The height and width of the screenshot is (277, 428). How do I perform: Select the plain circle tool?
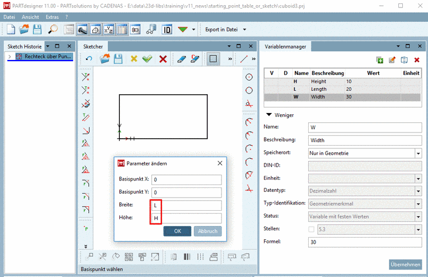tap(249, 90)
